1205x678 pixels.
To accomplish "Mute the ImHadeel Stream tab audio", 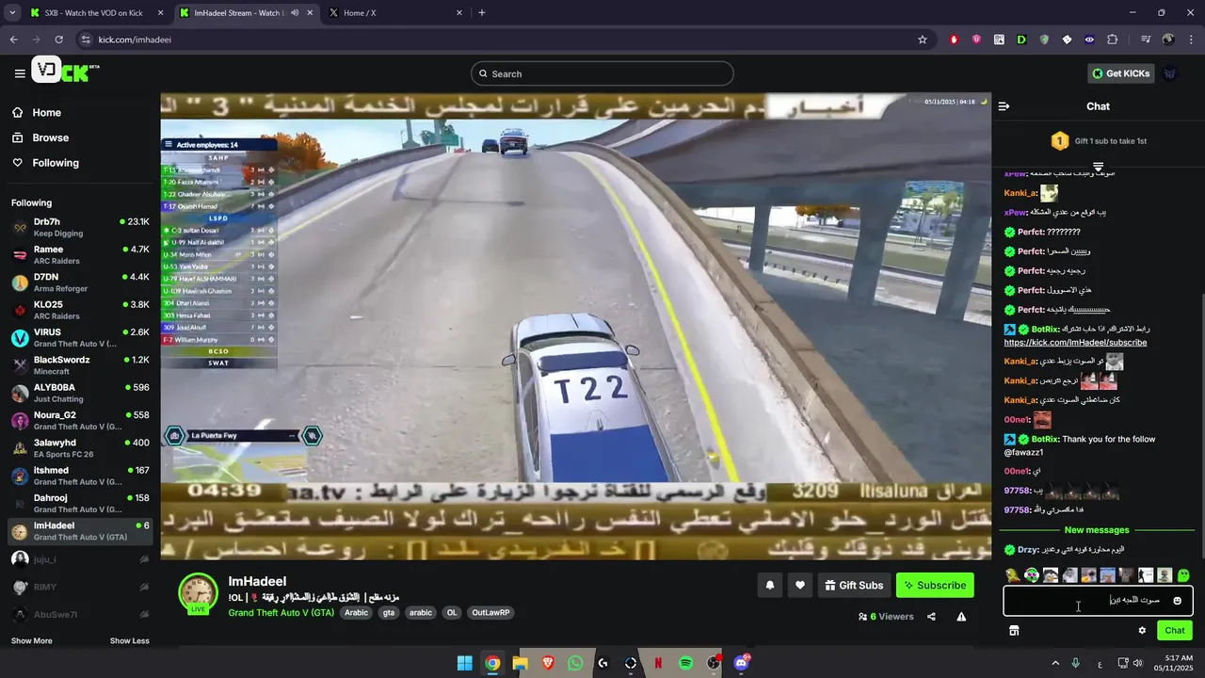I will click(x=294, y=13).
